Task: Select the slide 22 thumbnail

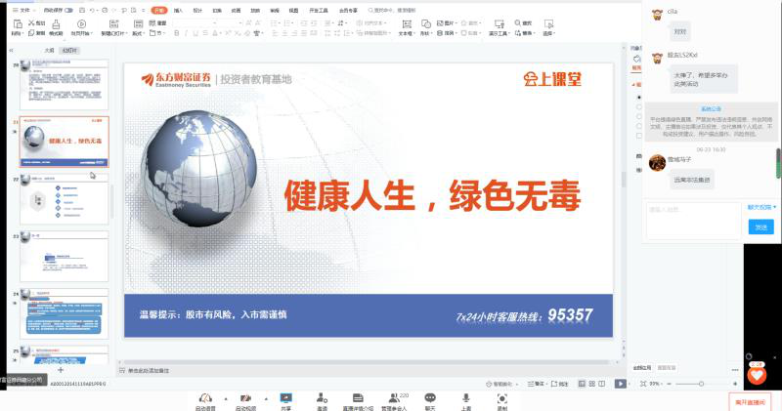Action: [x=64, y=199]
